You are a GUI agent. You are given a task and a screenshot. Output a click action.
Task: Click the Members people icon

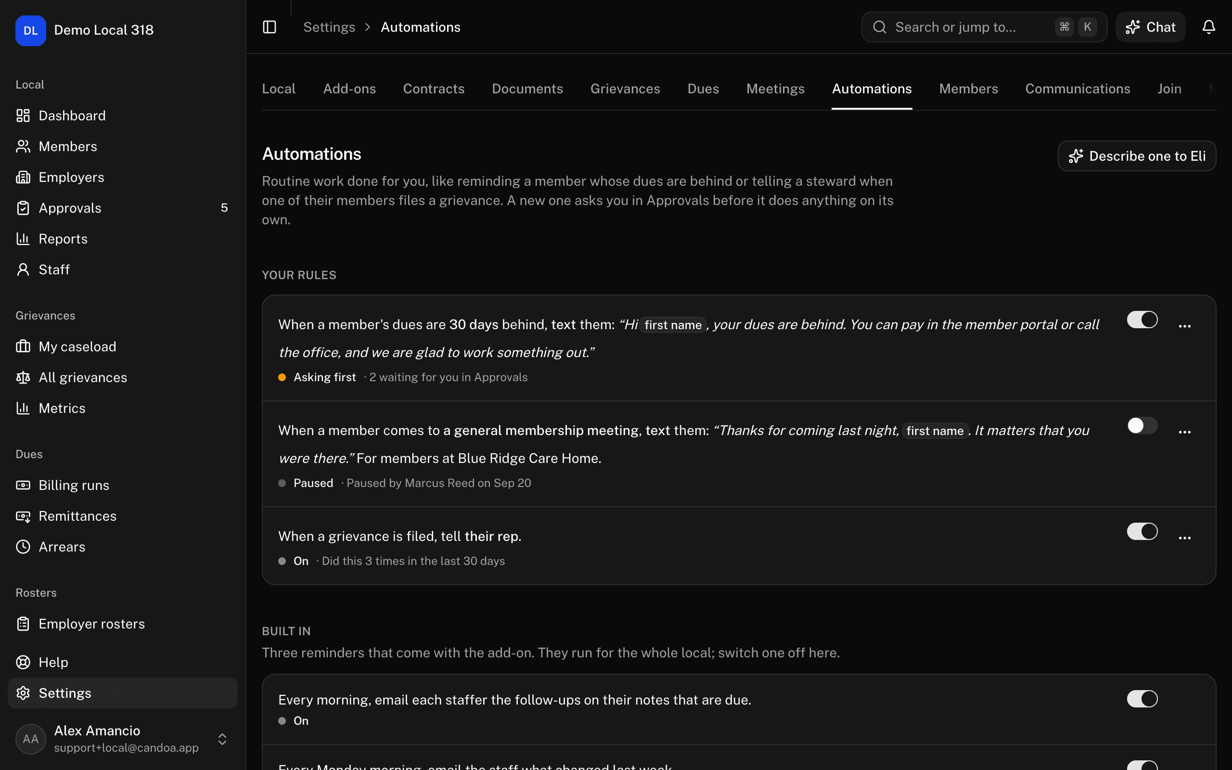coord(23,147)
